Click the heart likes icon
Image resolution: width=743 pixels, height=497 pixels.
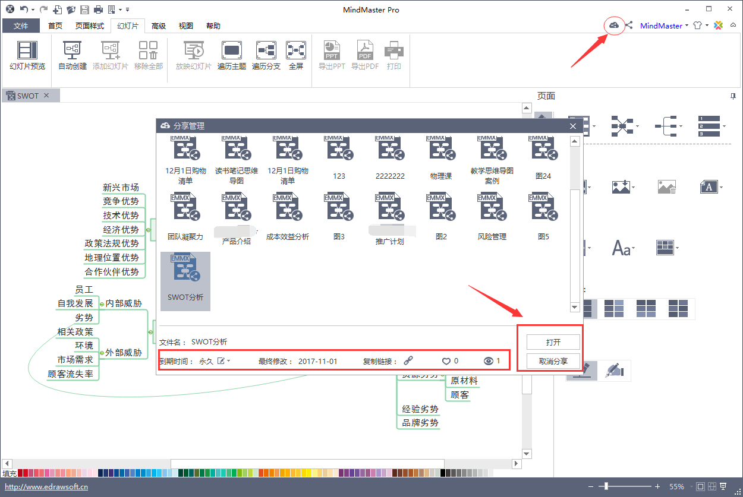[446, 360]
